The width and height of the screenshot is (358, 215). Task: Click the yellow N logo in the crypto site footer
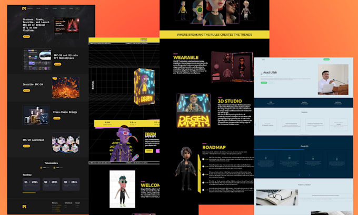[24, 207]
